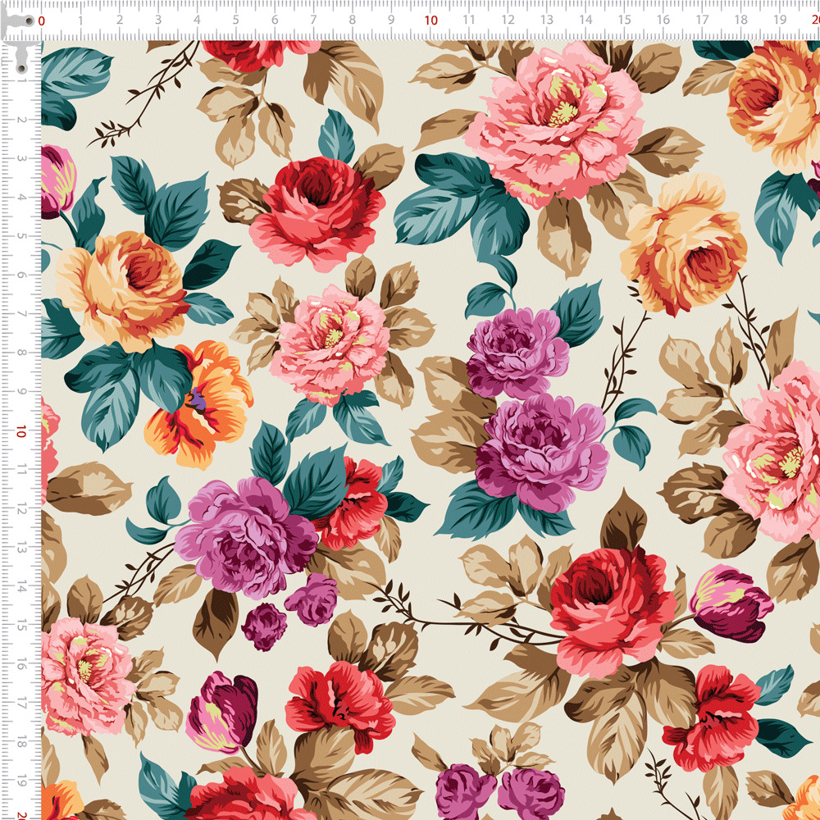Select number 4 on the horizontal ruler
The width and height of the screenshot is (820, 820).
click(197, 20)
